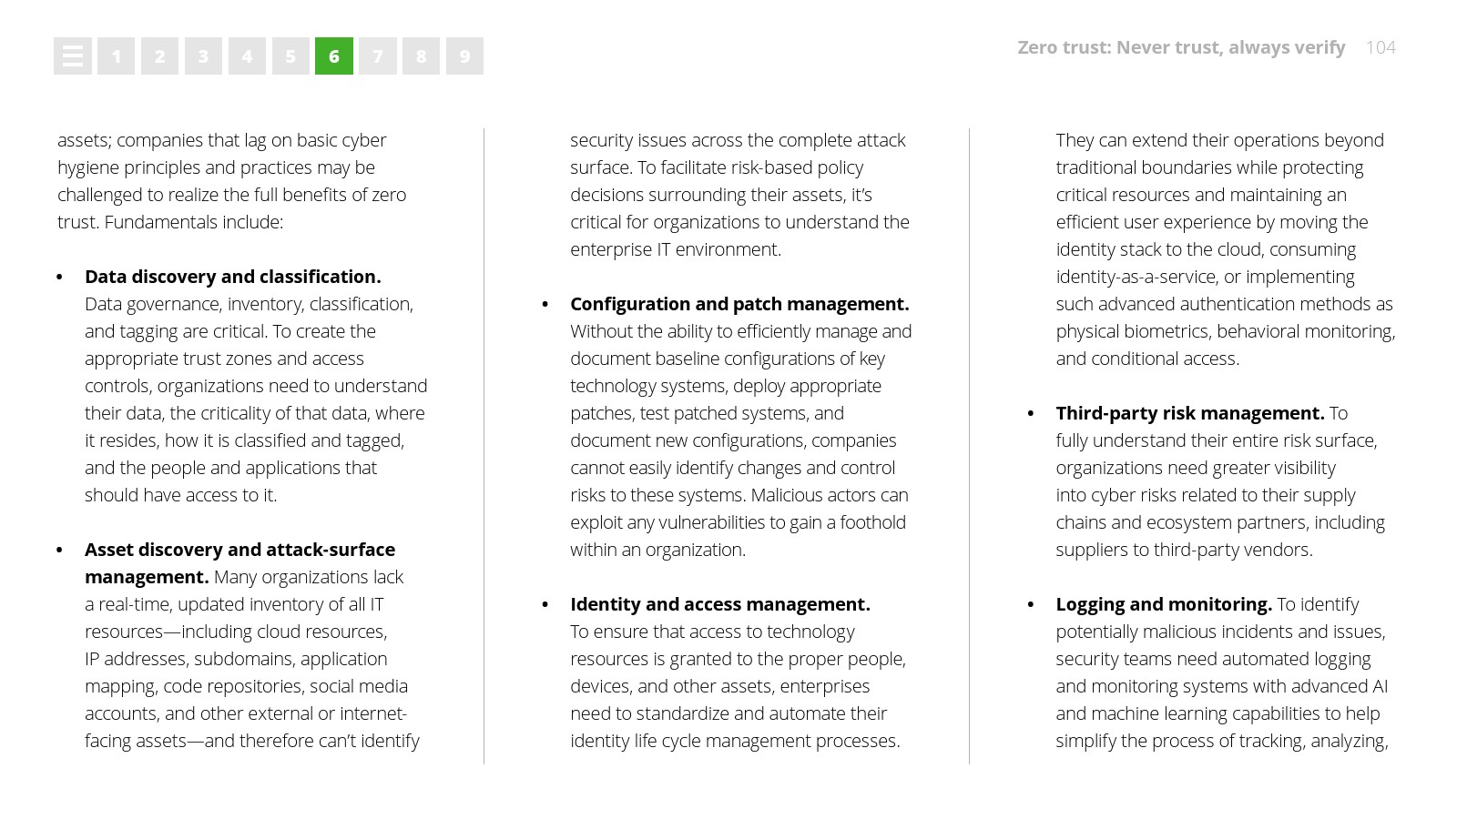Open chapter 4 from navigation

click(x=247, y=56)
